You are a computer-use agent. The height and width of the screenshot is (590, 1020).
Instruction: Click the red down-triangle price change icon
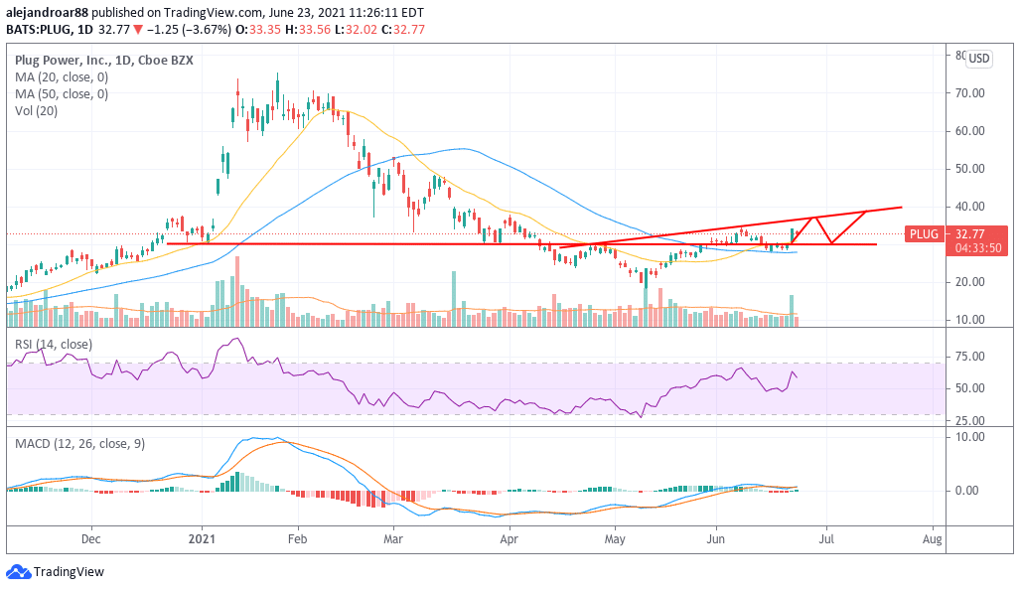(x=138, y=29)
